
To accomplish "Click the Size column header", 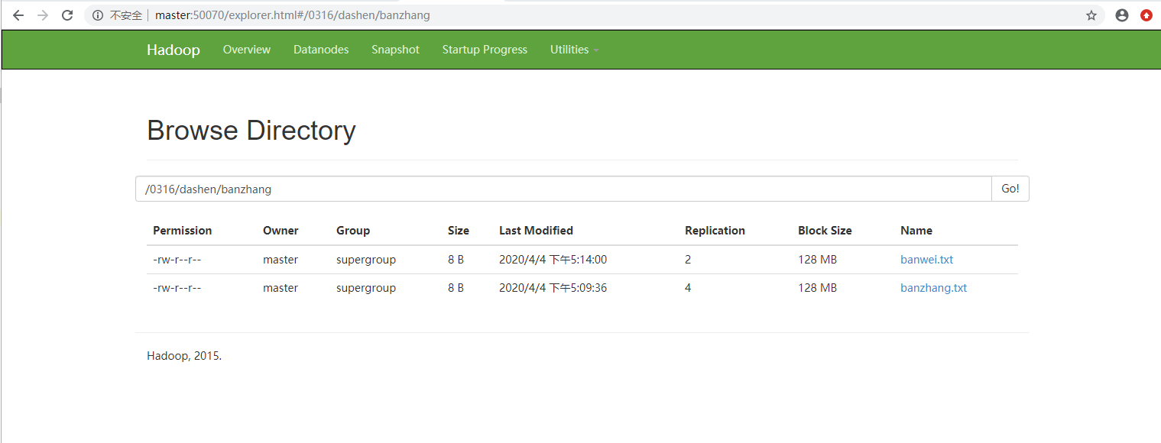I will (459, 231).
